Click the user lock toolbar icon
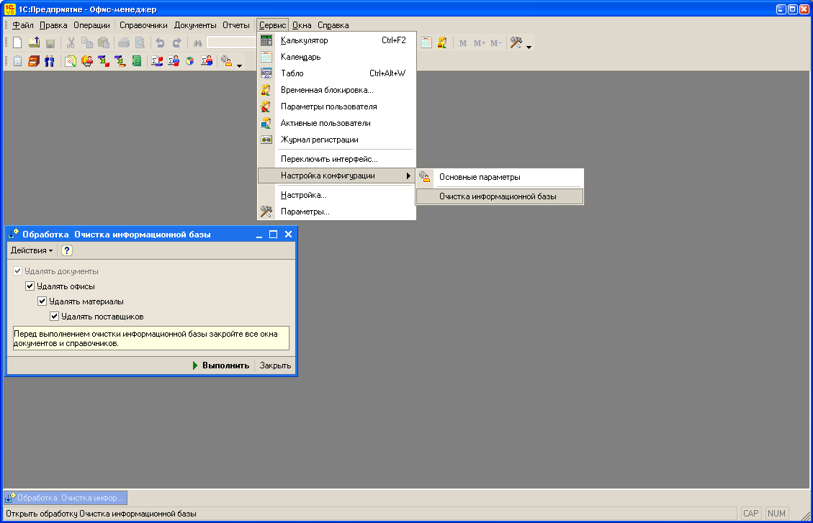 [x=442, y=42]
